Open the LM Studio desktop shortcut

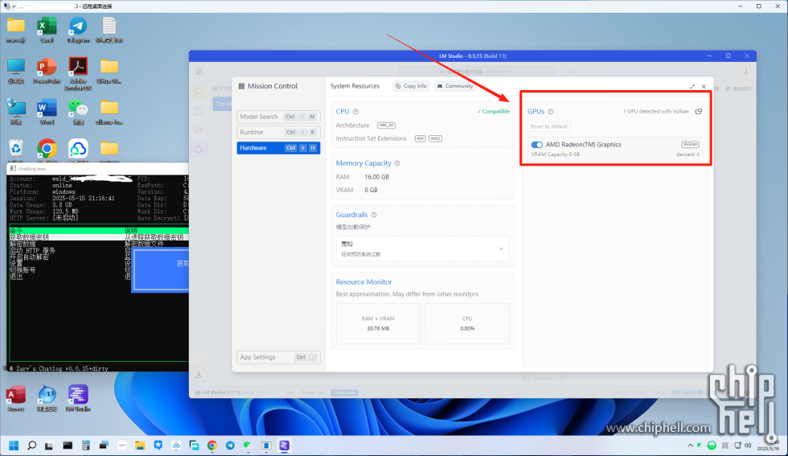[78, 399]
